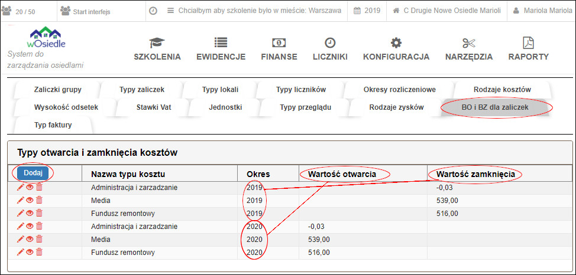Viewport: 576px width, 275px height.
Task: Show details for 2019 Fundusz remontowy row
Action: pyautogui.click(x=30, y=214)
